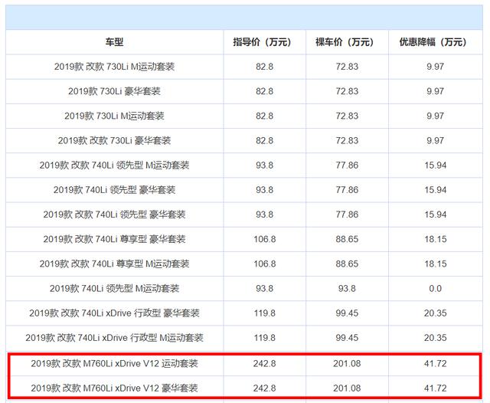Select row name 2019款 改款 740Li xDrive 行政型 M运动套装
Image resolution: width=490 pixels, height=403 pixels.
[x=114, y=338]
